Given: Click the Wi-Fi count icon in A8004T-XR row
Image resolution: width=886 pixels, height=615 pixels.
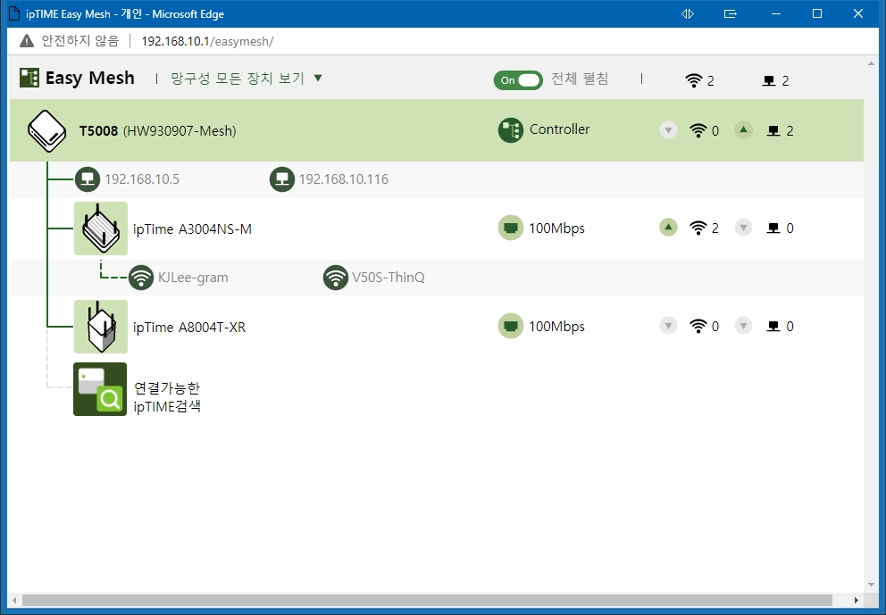Looking at the screenshot, I should [698, 327].
